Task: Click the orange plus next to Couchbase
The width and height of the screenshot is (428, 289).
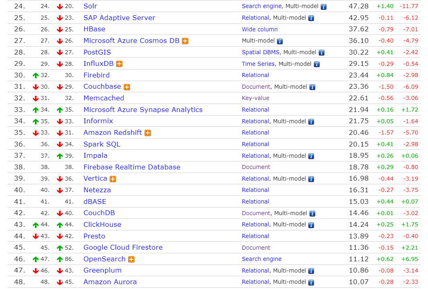Action: coord(126,87)
